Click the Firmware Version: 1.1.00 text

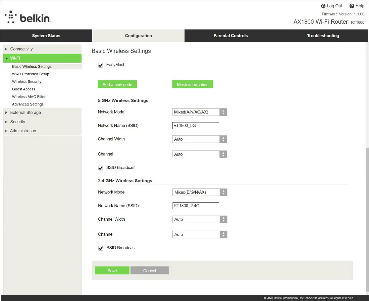(x=343, y=14)
